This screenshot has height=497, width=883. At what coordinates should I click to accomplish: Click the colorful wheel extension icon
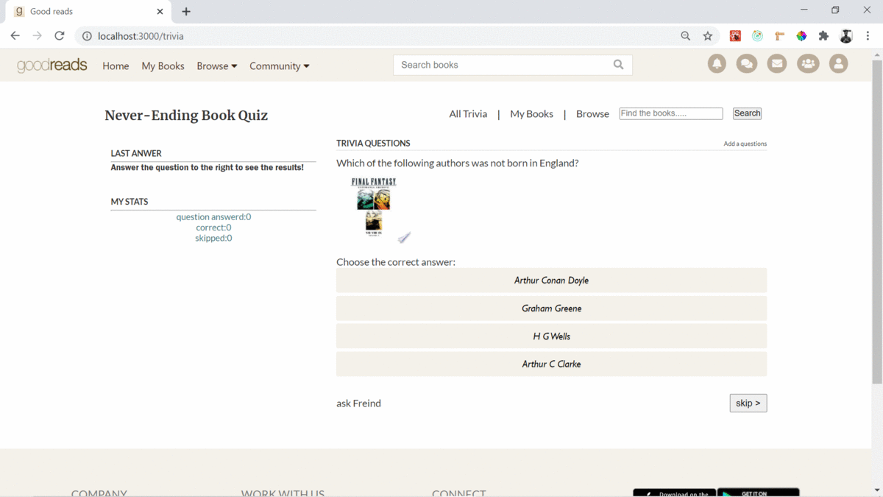pyautogui.click(x=801, y=36)
